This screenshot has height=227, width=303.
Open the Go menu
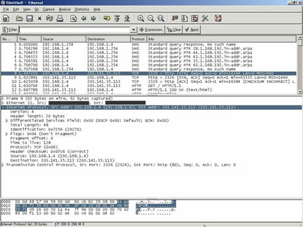[36, 9]
